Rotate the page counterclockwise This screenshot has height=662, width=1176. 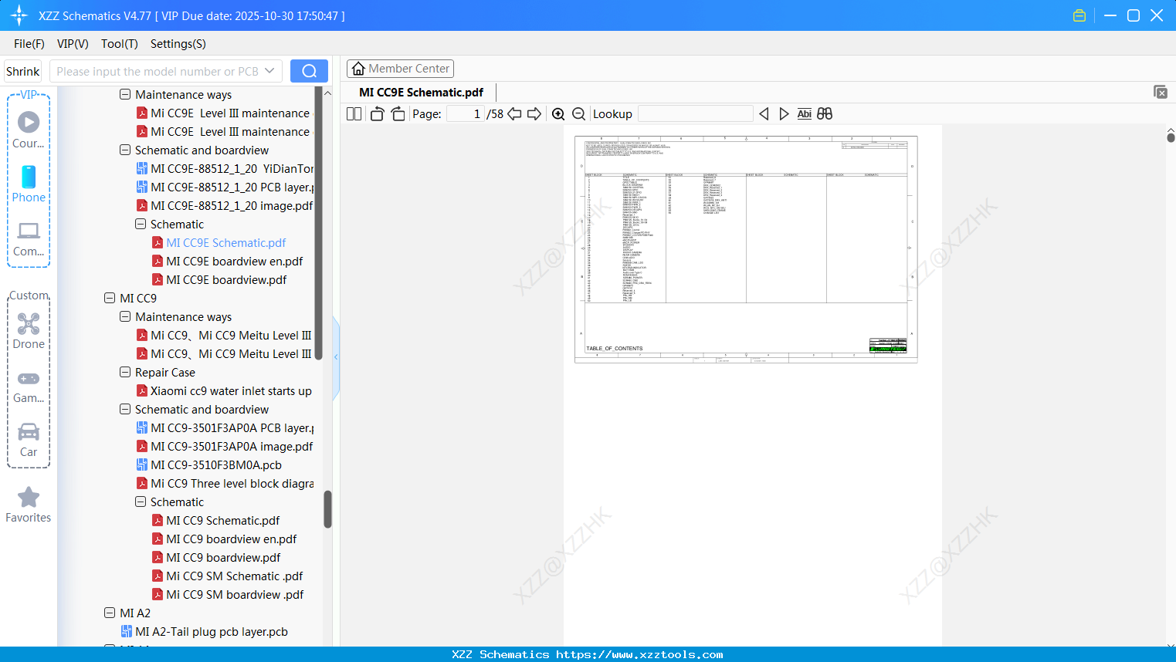click(x=377, y=114)
